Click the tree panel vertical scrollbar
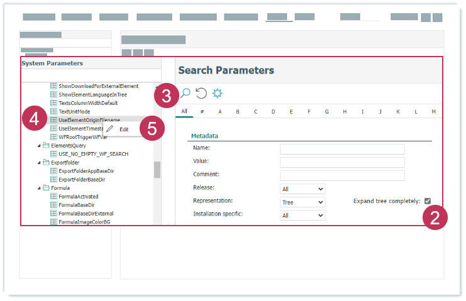466x301 pixels. tap(157, 170)
